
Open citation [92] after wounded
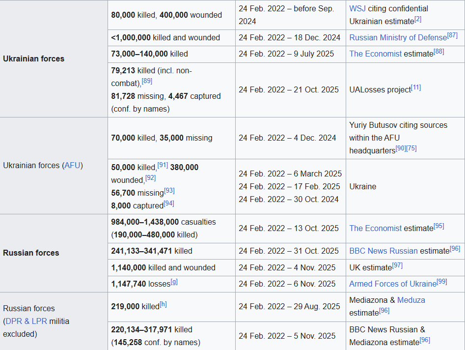150,178
